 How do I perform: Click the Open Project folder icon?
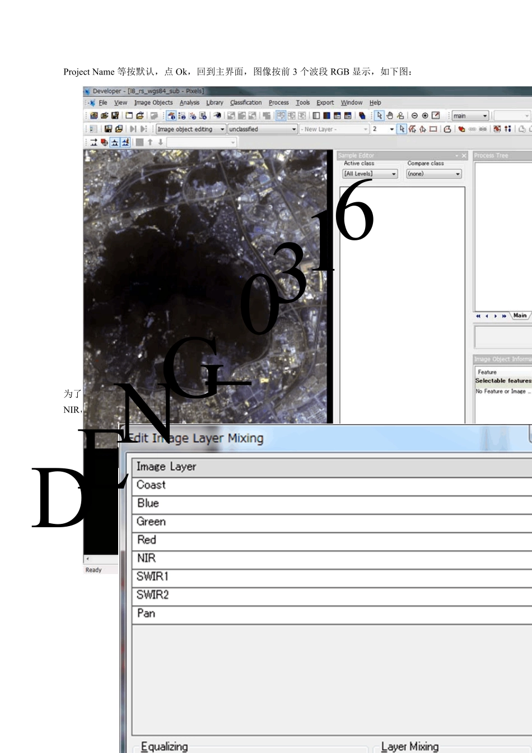pos(104,115)
